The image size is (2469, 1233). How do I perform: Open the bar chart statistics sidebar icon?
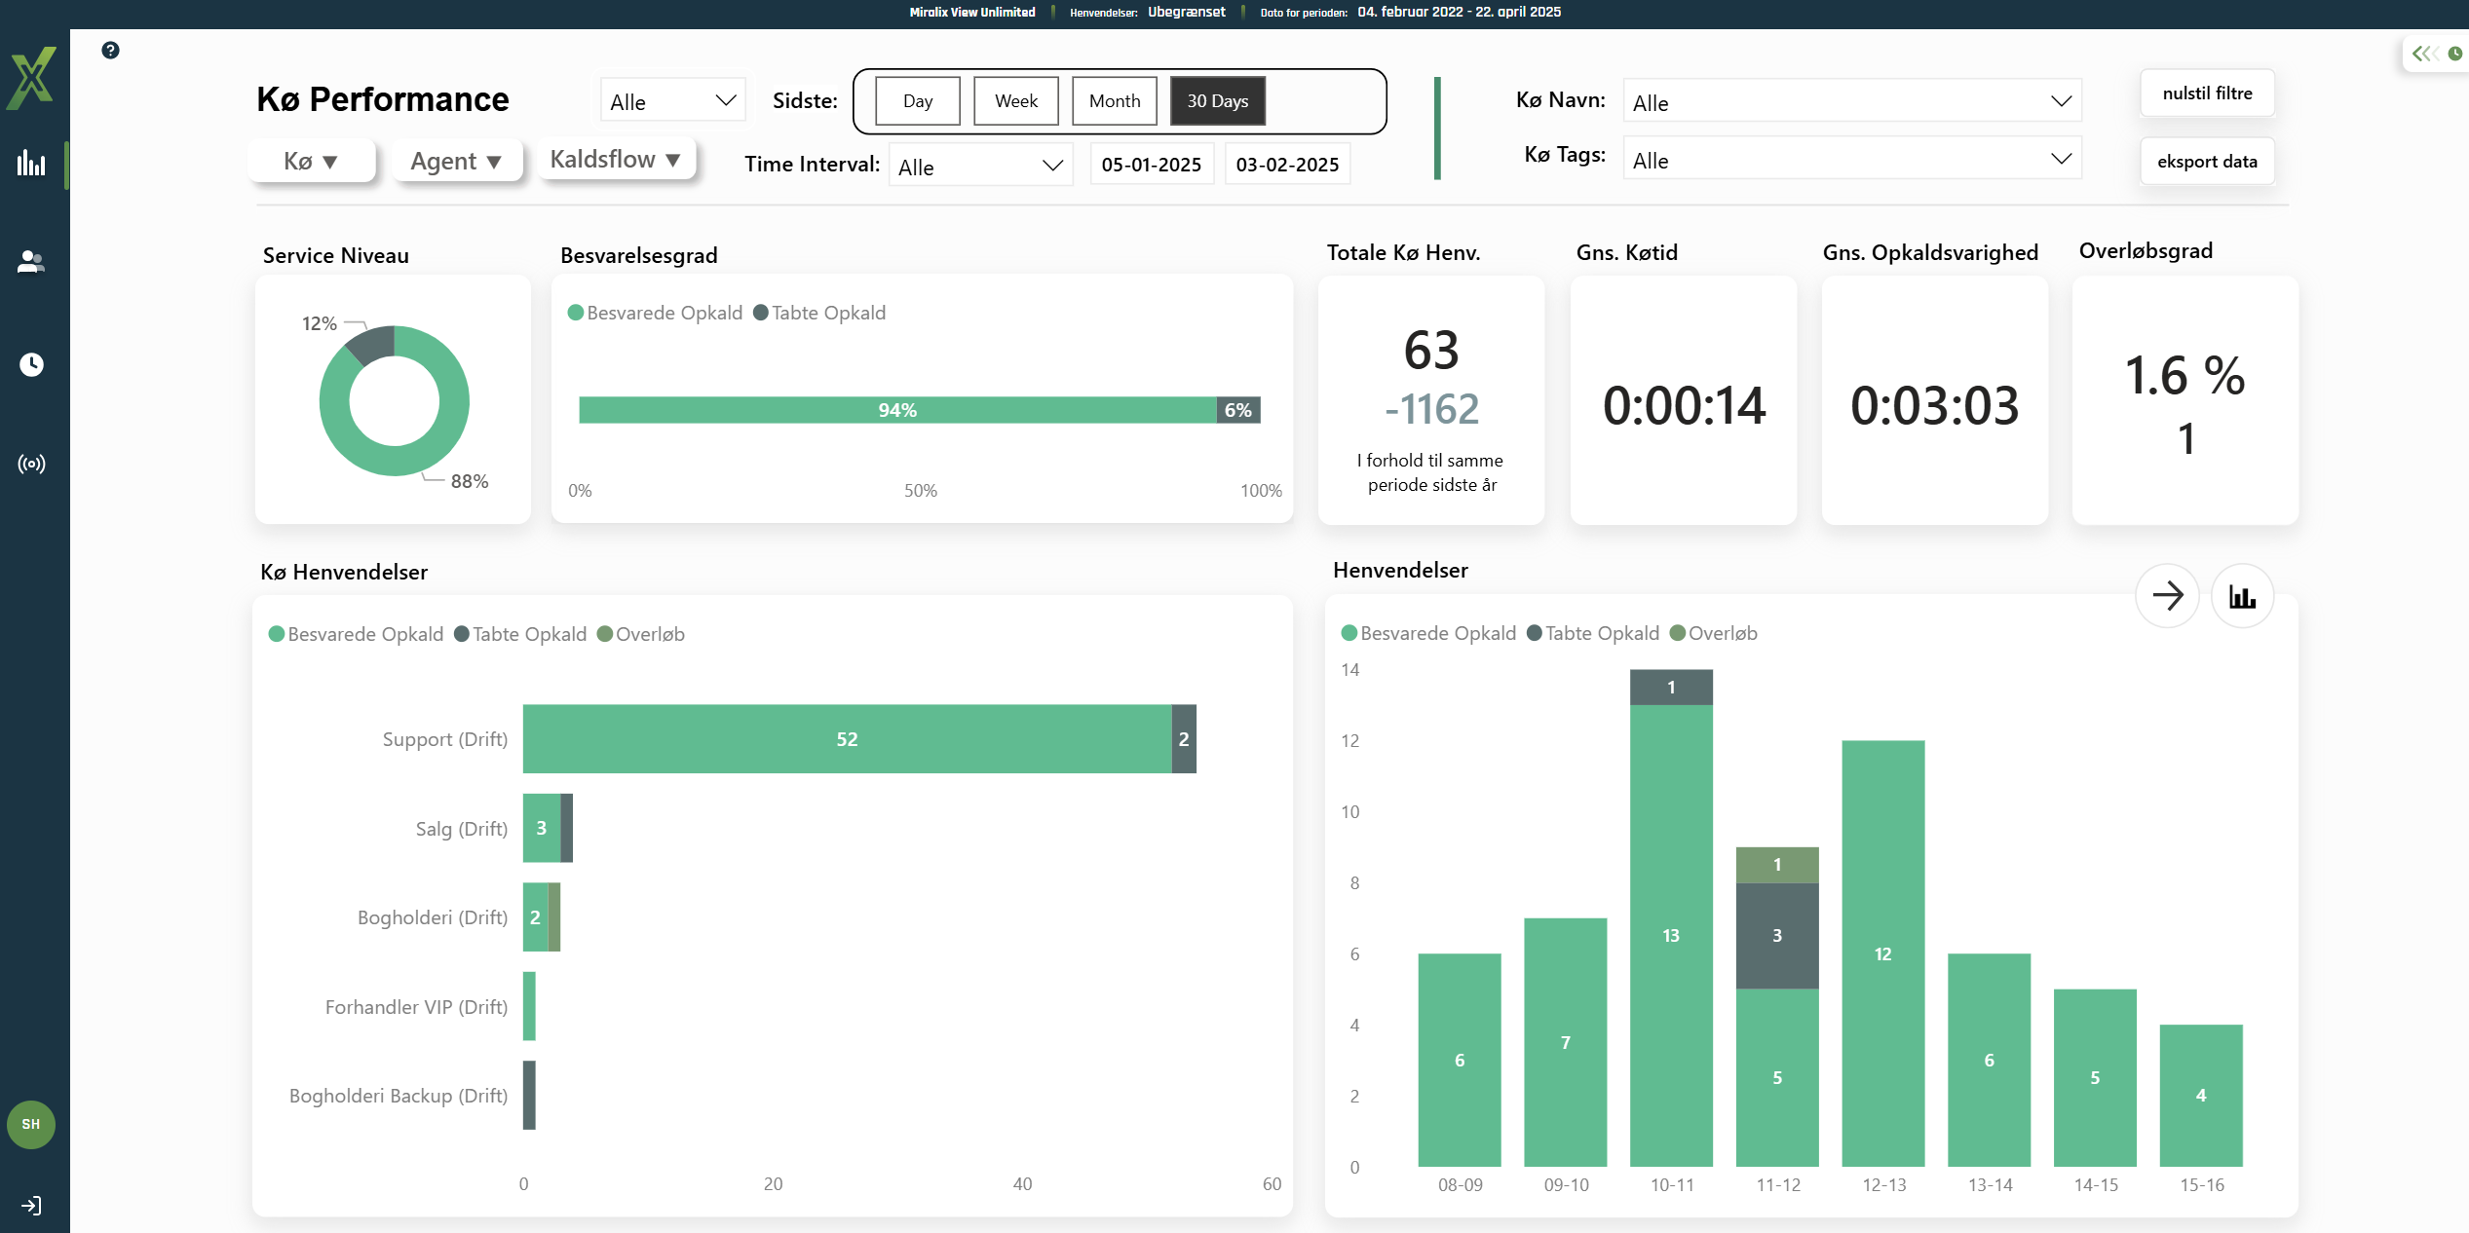pos(31,163)
